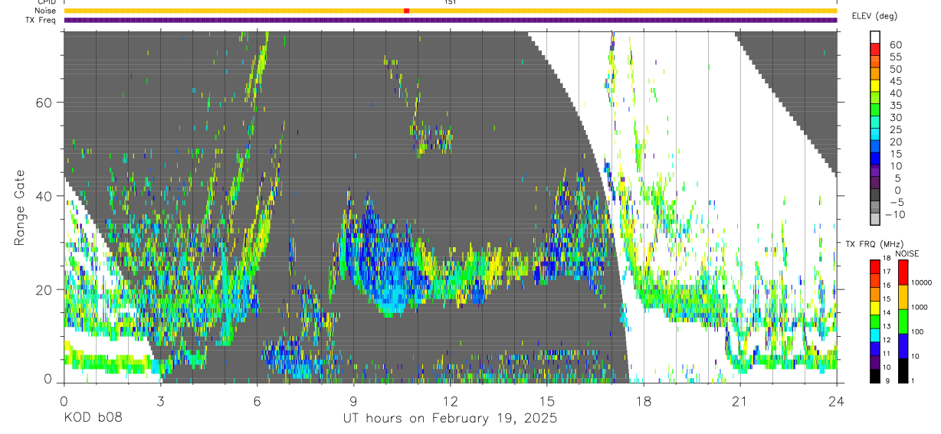
Task: Select the orange swatch of the NOISE legend
Action: coord(903,296)
